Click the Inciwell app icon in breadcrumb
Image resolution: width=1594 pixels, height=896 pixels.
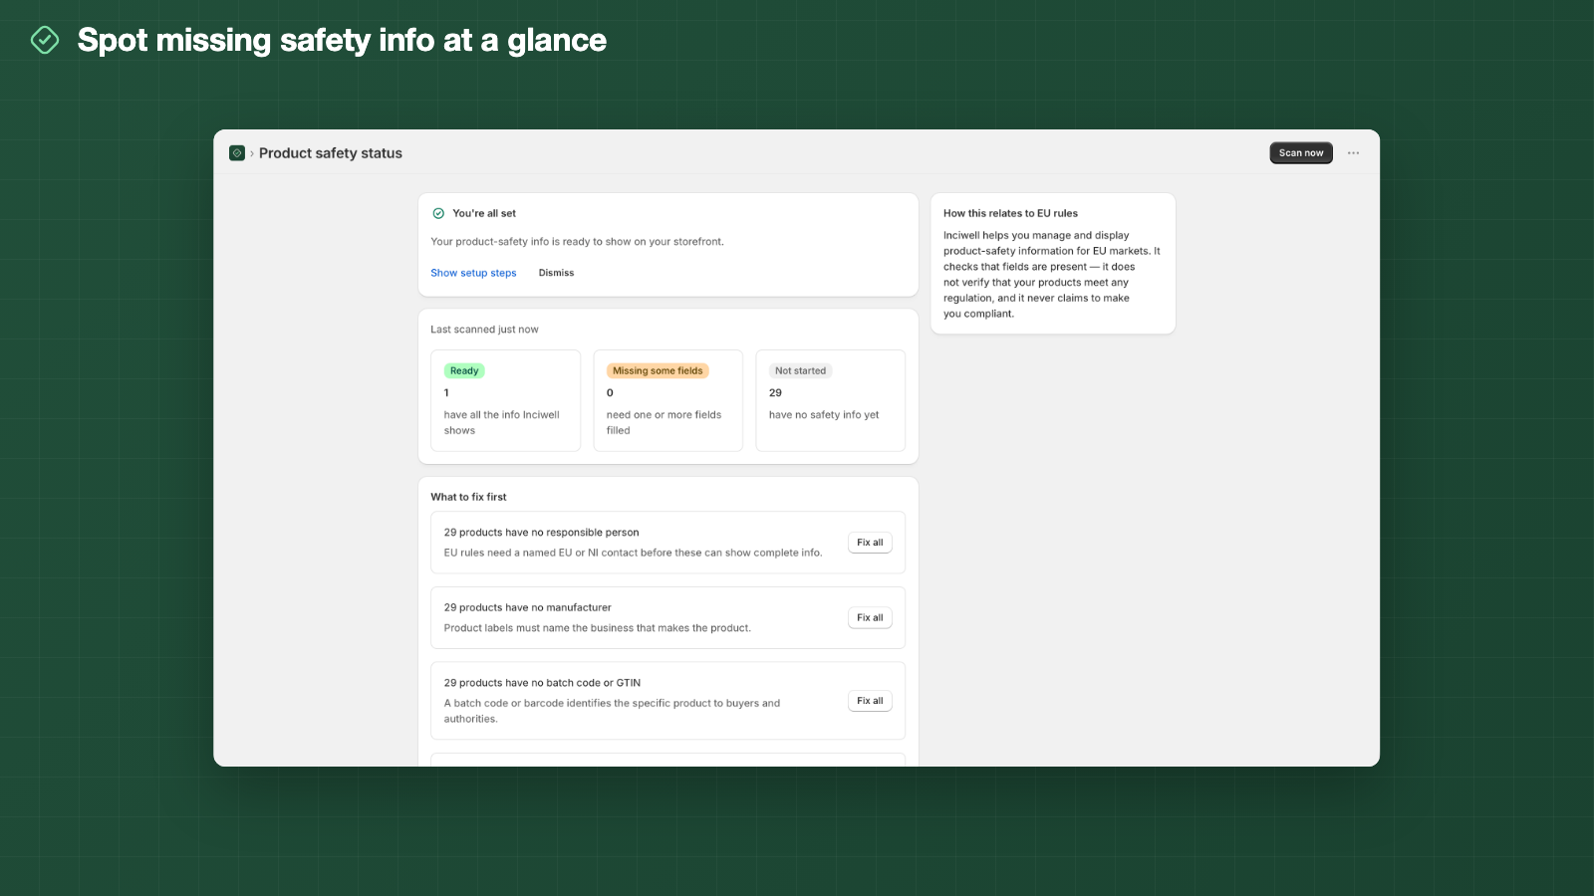click(x=237, y=153)
